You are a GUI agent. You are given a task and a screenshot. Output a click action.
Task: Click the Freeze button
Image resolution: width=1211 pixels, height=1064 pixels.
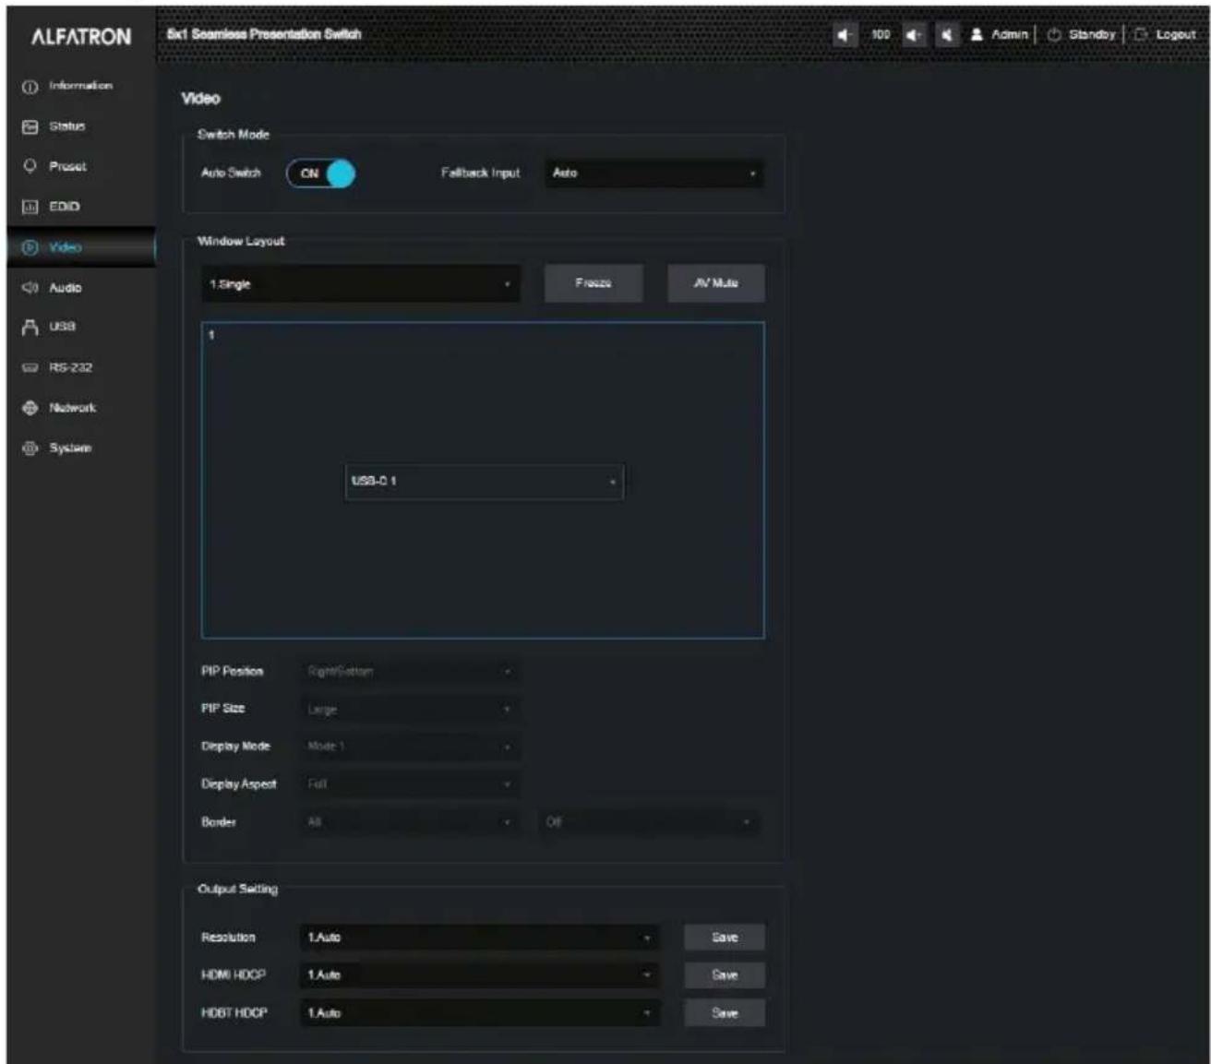pyautogui.click(x=594, y=283)
